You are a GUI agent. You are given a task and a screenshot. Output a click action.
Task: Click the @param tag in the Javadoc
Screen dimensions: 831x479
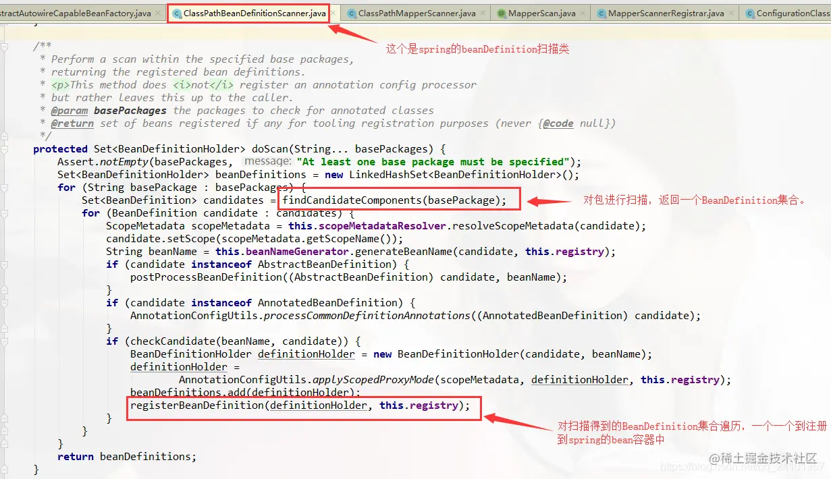(x=70, y=111)
